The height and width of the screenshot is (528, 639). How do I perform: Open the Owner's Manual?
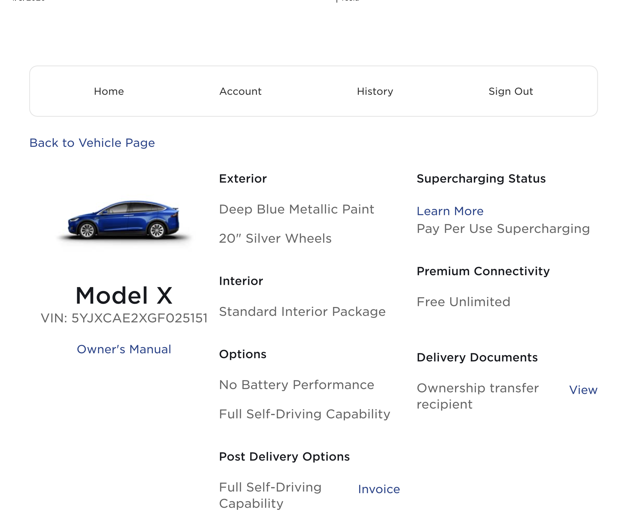pyautogui.click(x=124, y=349)
